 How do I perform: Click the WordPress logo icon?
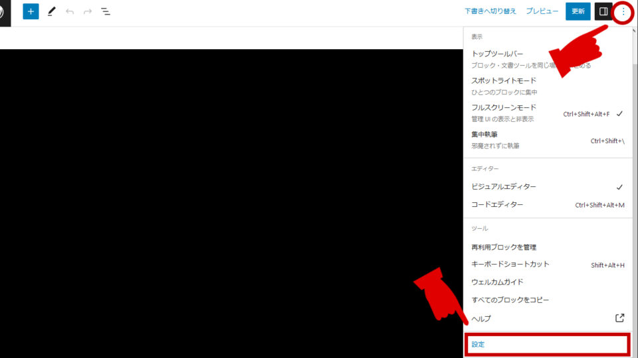[x=4, y=12]
